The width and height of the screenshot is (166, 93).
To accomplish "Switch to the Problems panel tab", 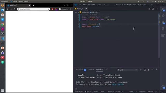I will 81,70.
